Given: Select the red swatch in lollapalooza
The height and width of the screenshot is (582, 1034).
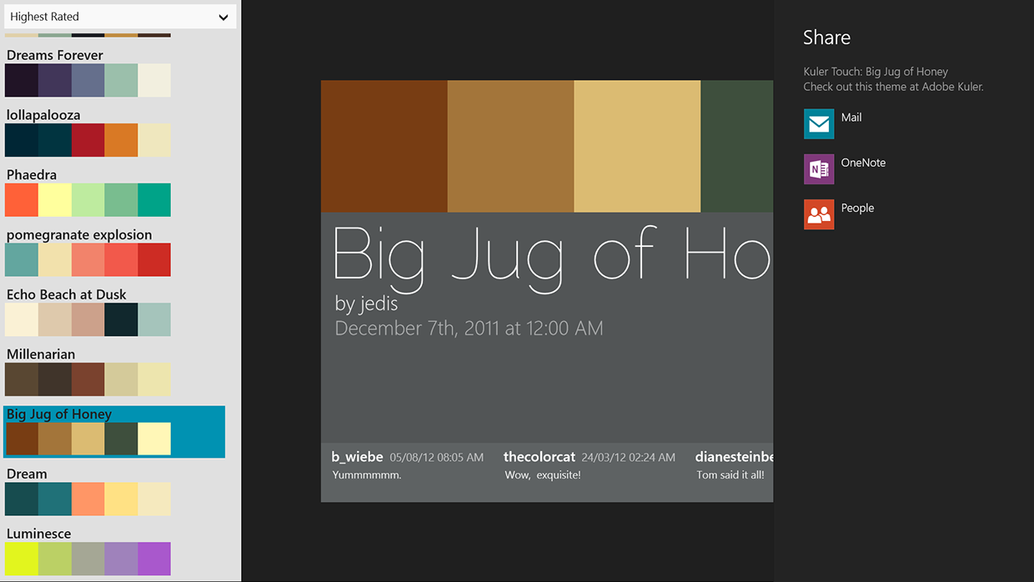Looking at the screenshot, I should (x=88, y=139).
